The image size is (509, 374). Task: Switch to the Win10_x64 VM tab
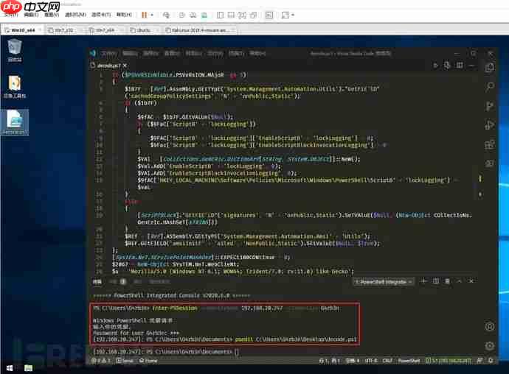tap(23, 30)
